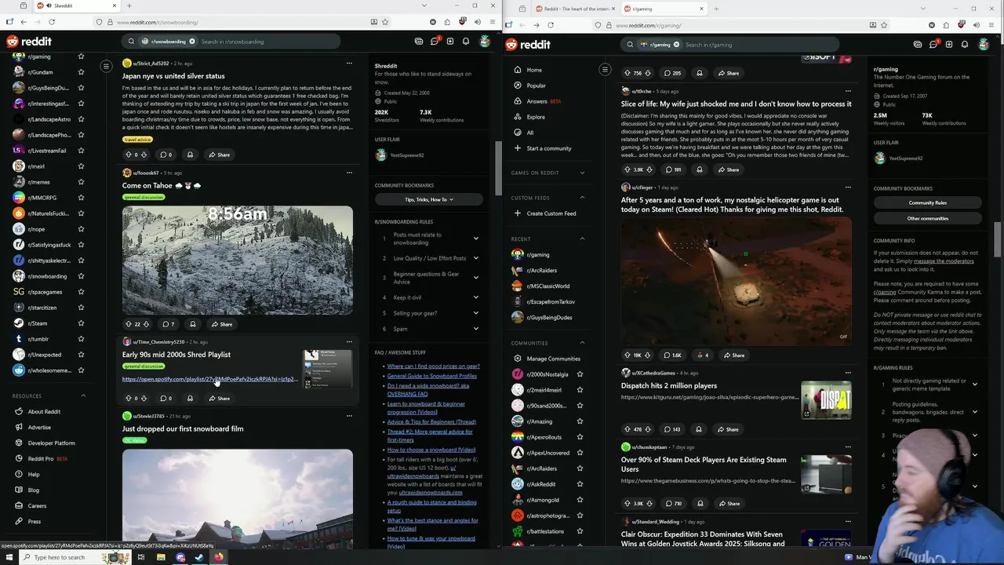Downvote the Come on Tahoe post
1004x565 pixels.
pos(146,324)
